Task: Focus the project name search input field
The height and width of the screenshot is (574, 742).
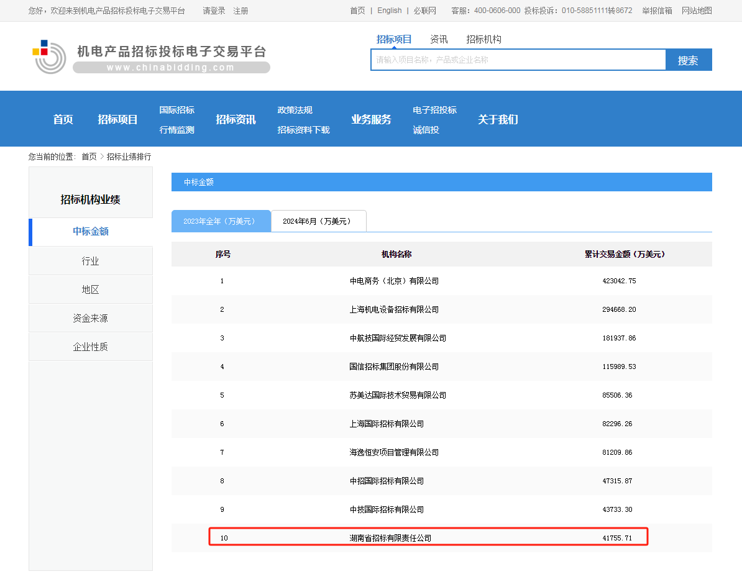Action: [518, 60]
